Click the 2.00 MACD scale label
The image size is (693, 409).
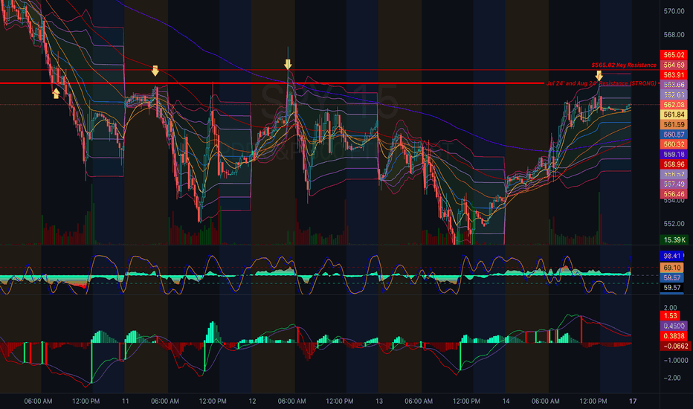click(x=671, y=308)
